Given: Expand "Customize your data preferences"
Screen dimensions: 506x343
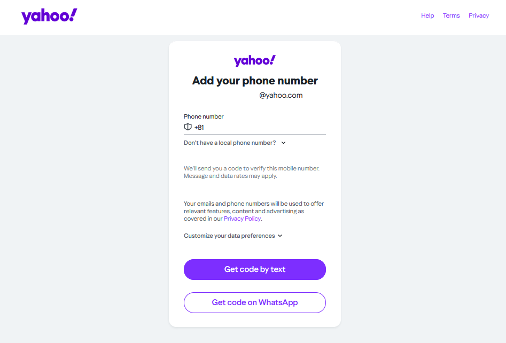Looking at the screenshot, I should tap(229, 236).
